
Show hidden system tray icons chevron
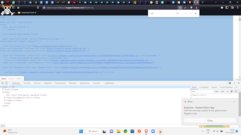click(x=203, y=131)
